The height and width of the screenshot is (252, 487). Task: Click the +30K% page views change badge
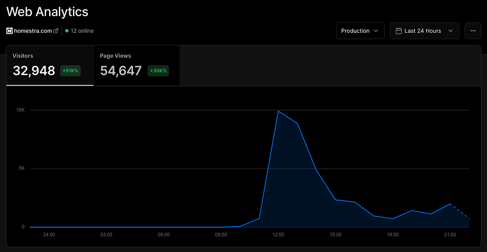[x=158, y=71]
